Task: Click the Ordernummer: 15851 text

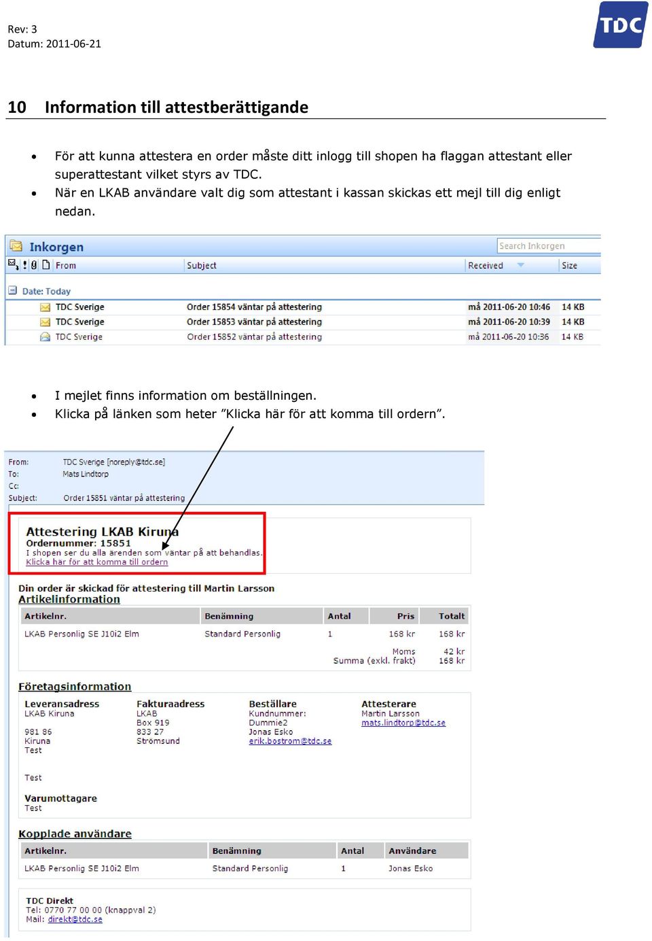Action: click(x=78, y=543)
